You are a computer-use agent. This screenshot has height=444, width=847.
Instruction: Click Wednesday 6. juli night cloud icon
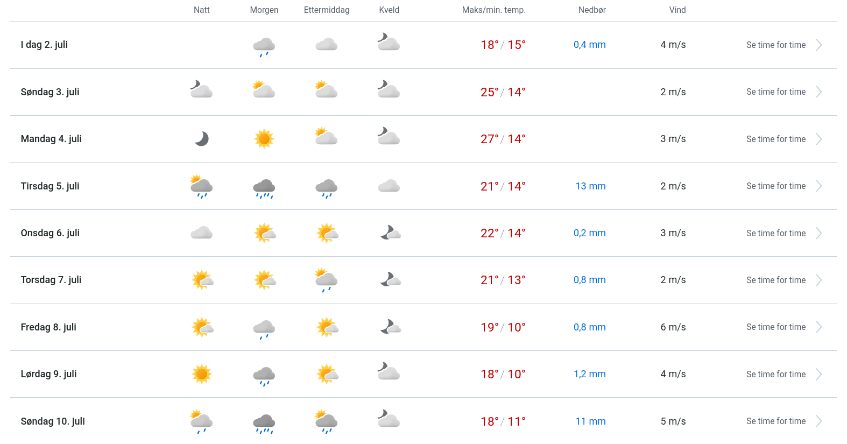coord(202,233)
